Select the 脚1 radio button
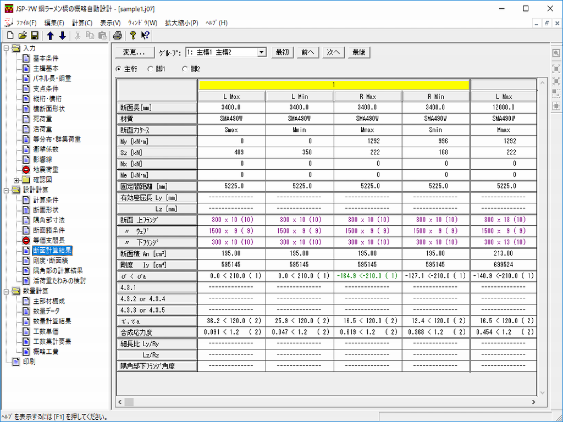 click(x=151, y=69)
